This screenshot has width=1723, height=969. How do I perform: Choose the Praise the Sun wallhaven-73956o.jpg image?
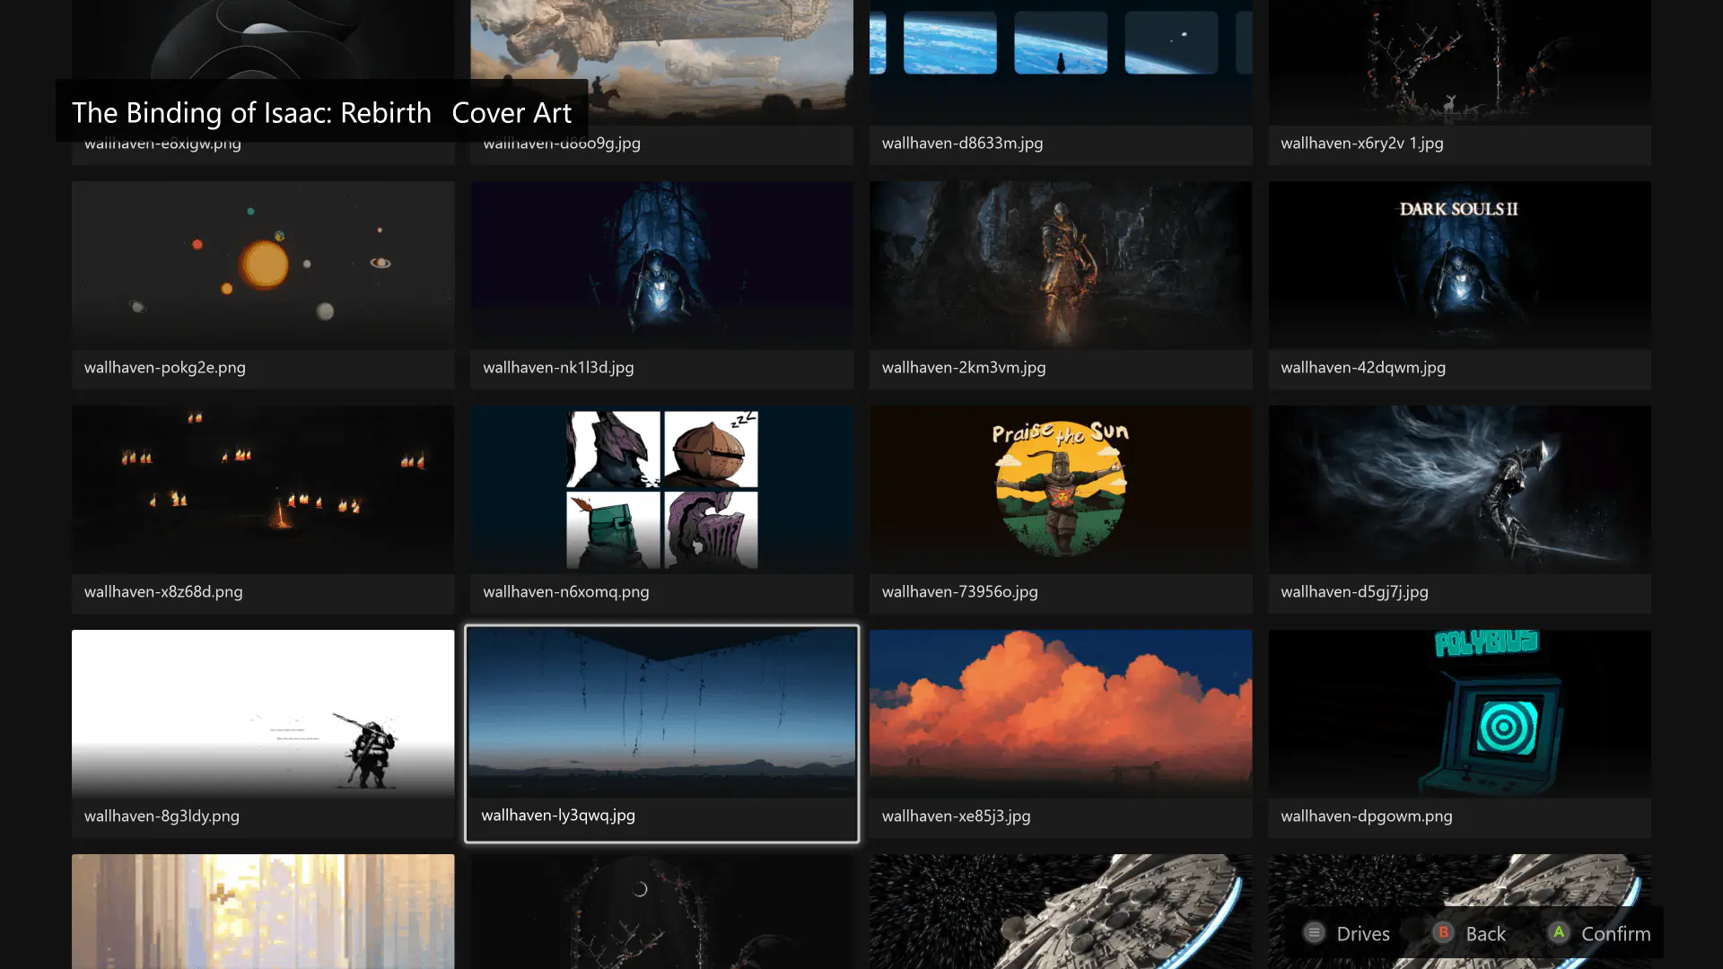tap(1061, 490)
